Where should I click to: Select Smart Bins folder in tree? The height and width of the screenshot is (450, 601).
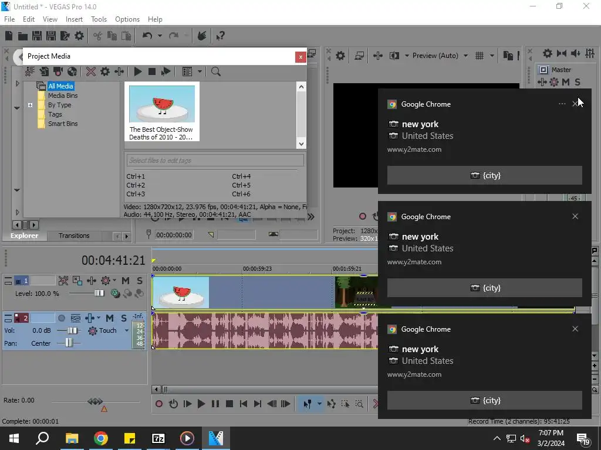(62, 124)
